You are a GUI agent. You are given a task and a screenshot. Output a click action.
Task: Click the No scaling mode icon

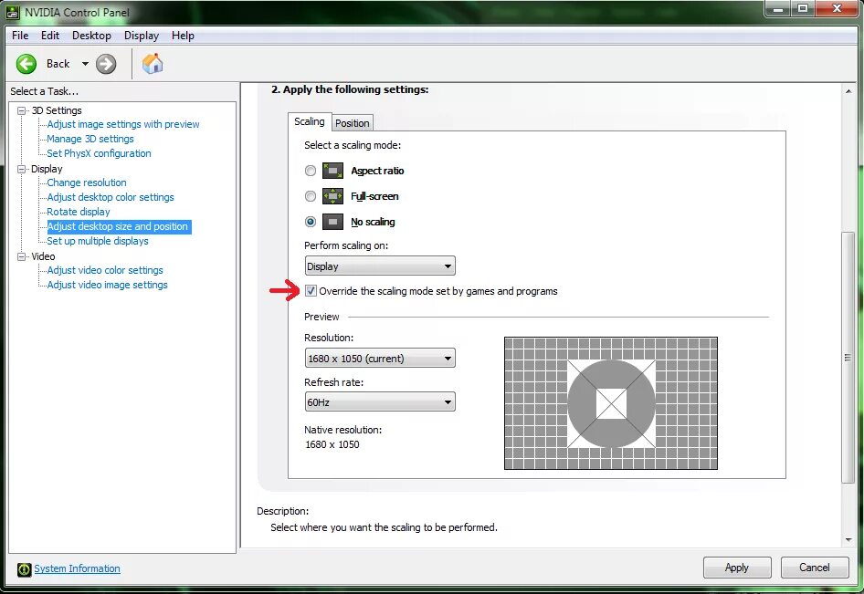tap(332, 222)
